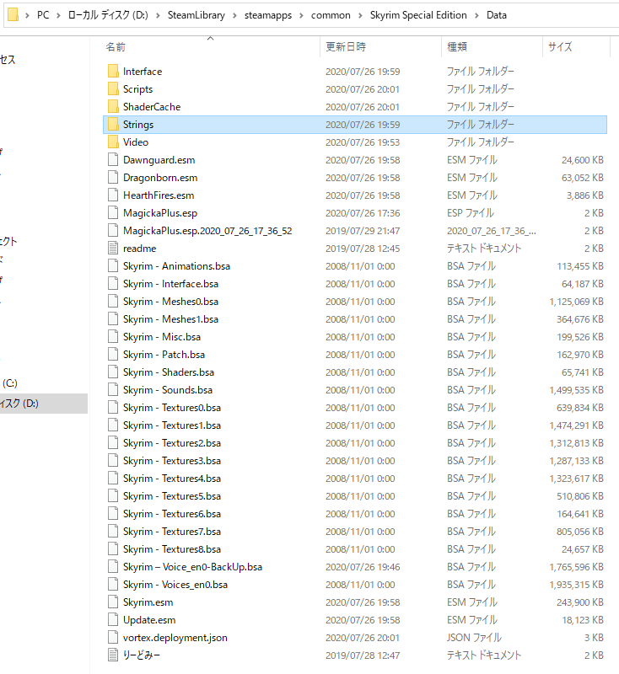Viewport: 619px width, 674px height.
Task: Expand the chevron before PC in breadcrumb
Action: pos(28,15)
